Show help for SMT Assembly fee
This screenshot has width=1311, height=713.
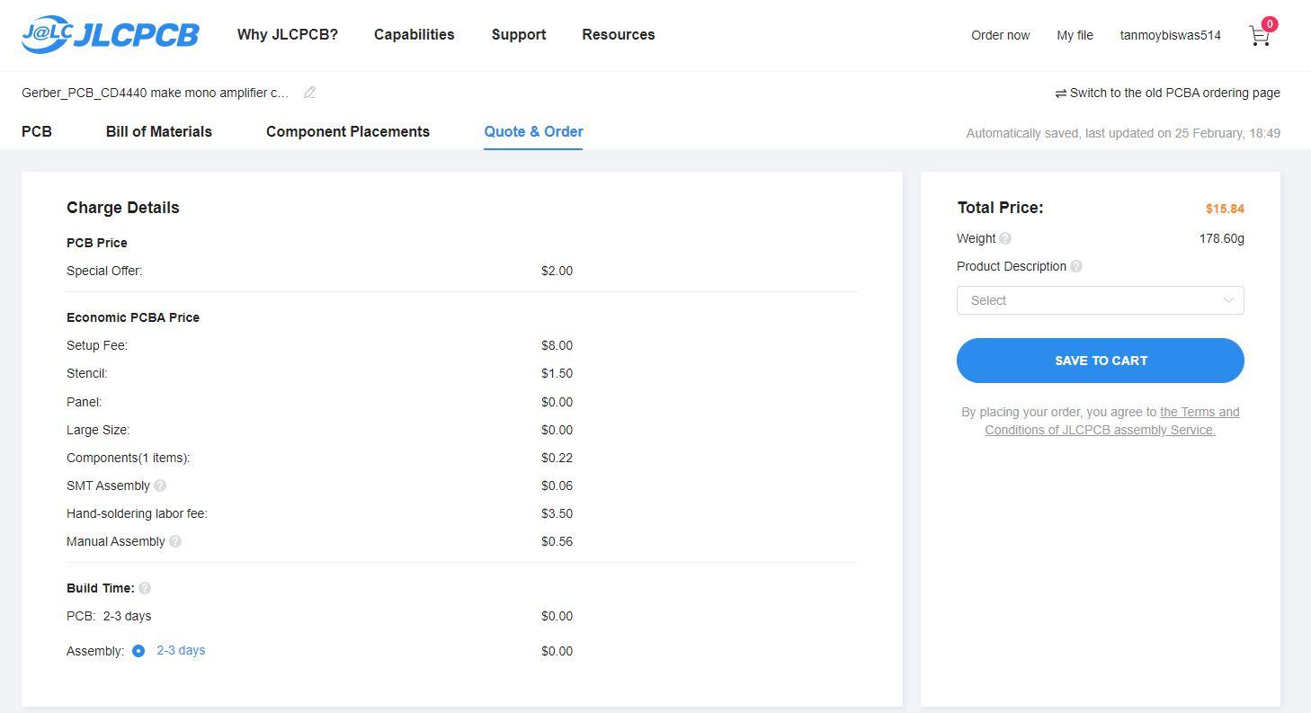[160, 486]
